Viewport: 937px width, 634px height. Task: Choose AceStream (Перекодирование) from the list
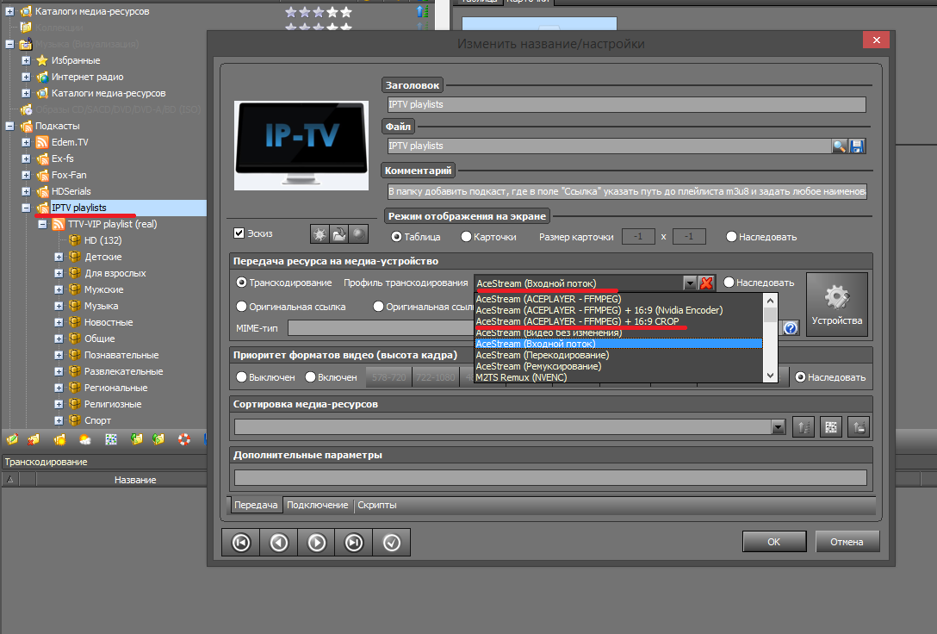pos(543,355)
